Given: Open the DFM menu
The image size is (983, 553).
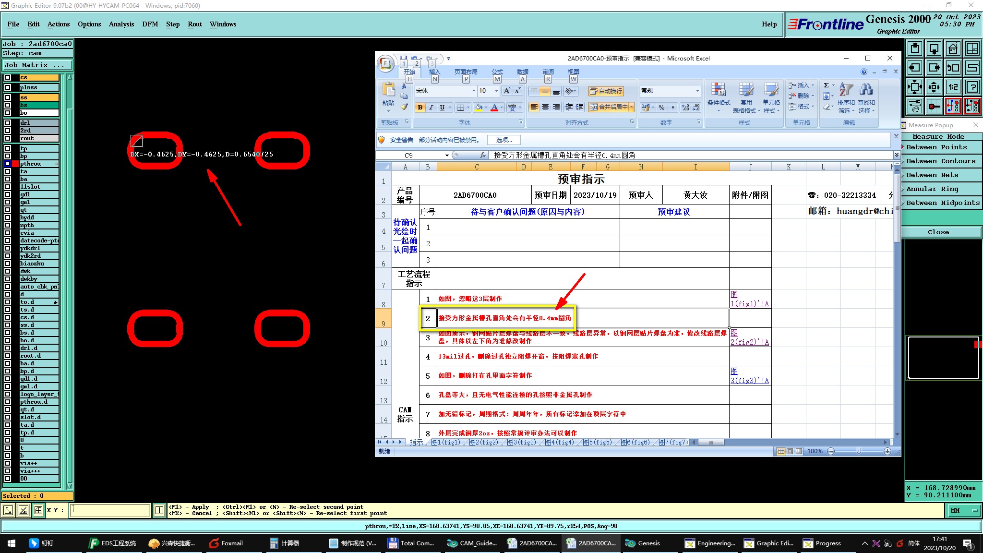Looking at the screenshot, I should pyautogui.click(x=150, y=24).
